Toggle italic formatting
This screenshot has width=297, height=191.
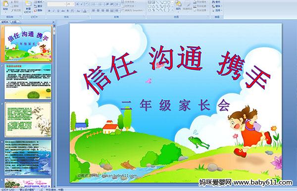pos(53,11)
